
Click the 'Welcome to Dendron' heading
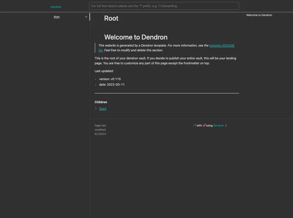point(136,37)
